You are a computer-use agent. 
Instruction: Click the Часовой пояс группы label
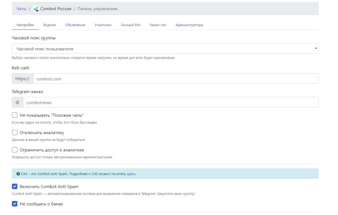[34, 38]
